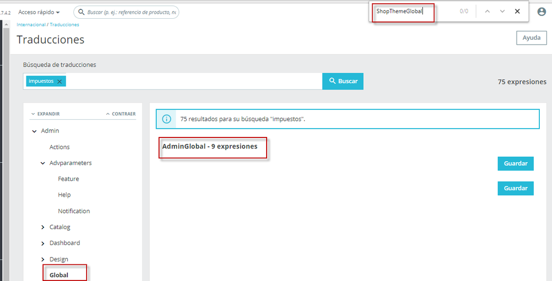This screenshot has width=552, height=281.
Task: Select Feature under Advparameters
Action: [68, 179]
